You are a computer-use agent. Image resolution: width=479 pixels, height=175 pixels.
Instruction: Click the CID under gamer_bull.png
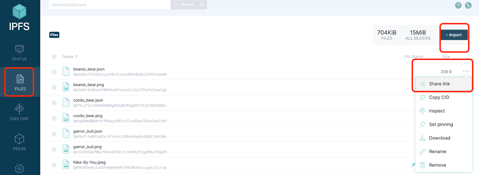coord(120,152)
